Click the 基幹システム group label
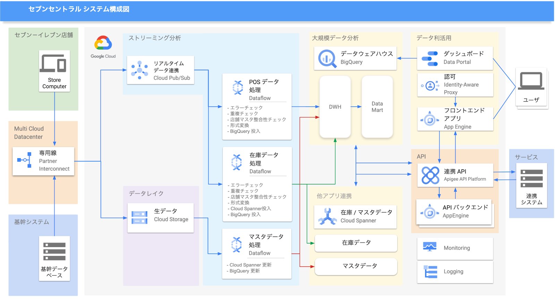This screenshot has width=555, height=299. 32,222
